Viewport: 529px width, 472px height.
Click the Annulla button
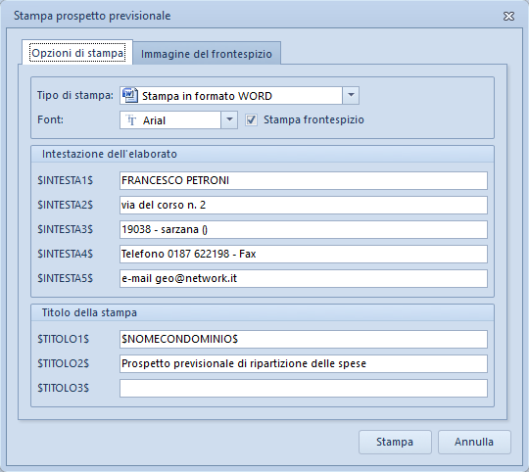tap(474, 442)
